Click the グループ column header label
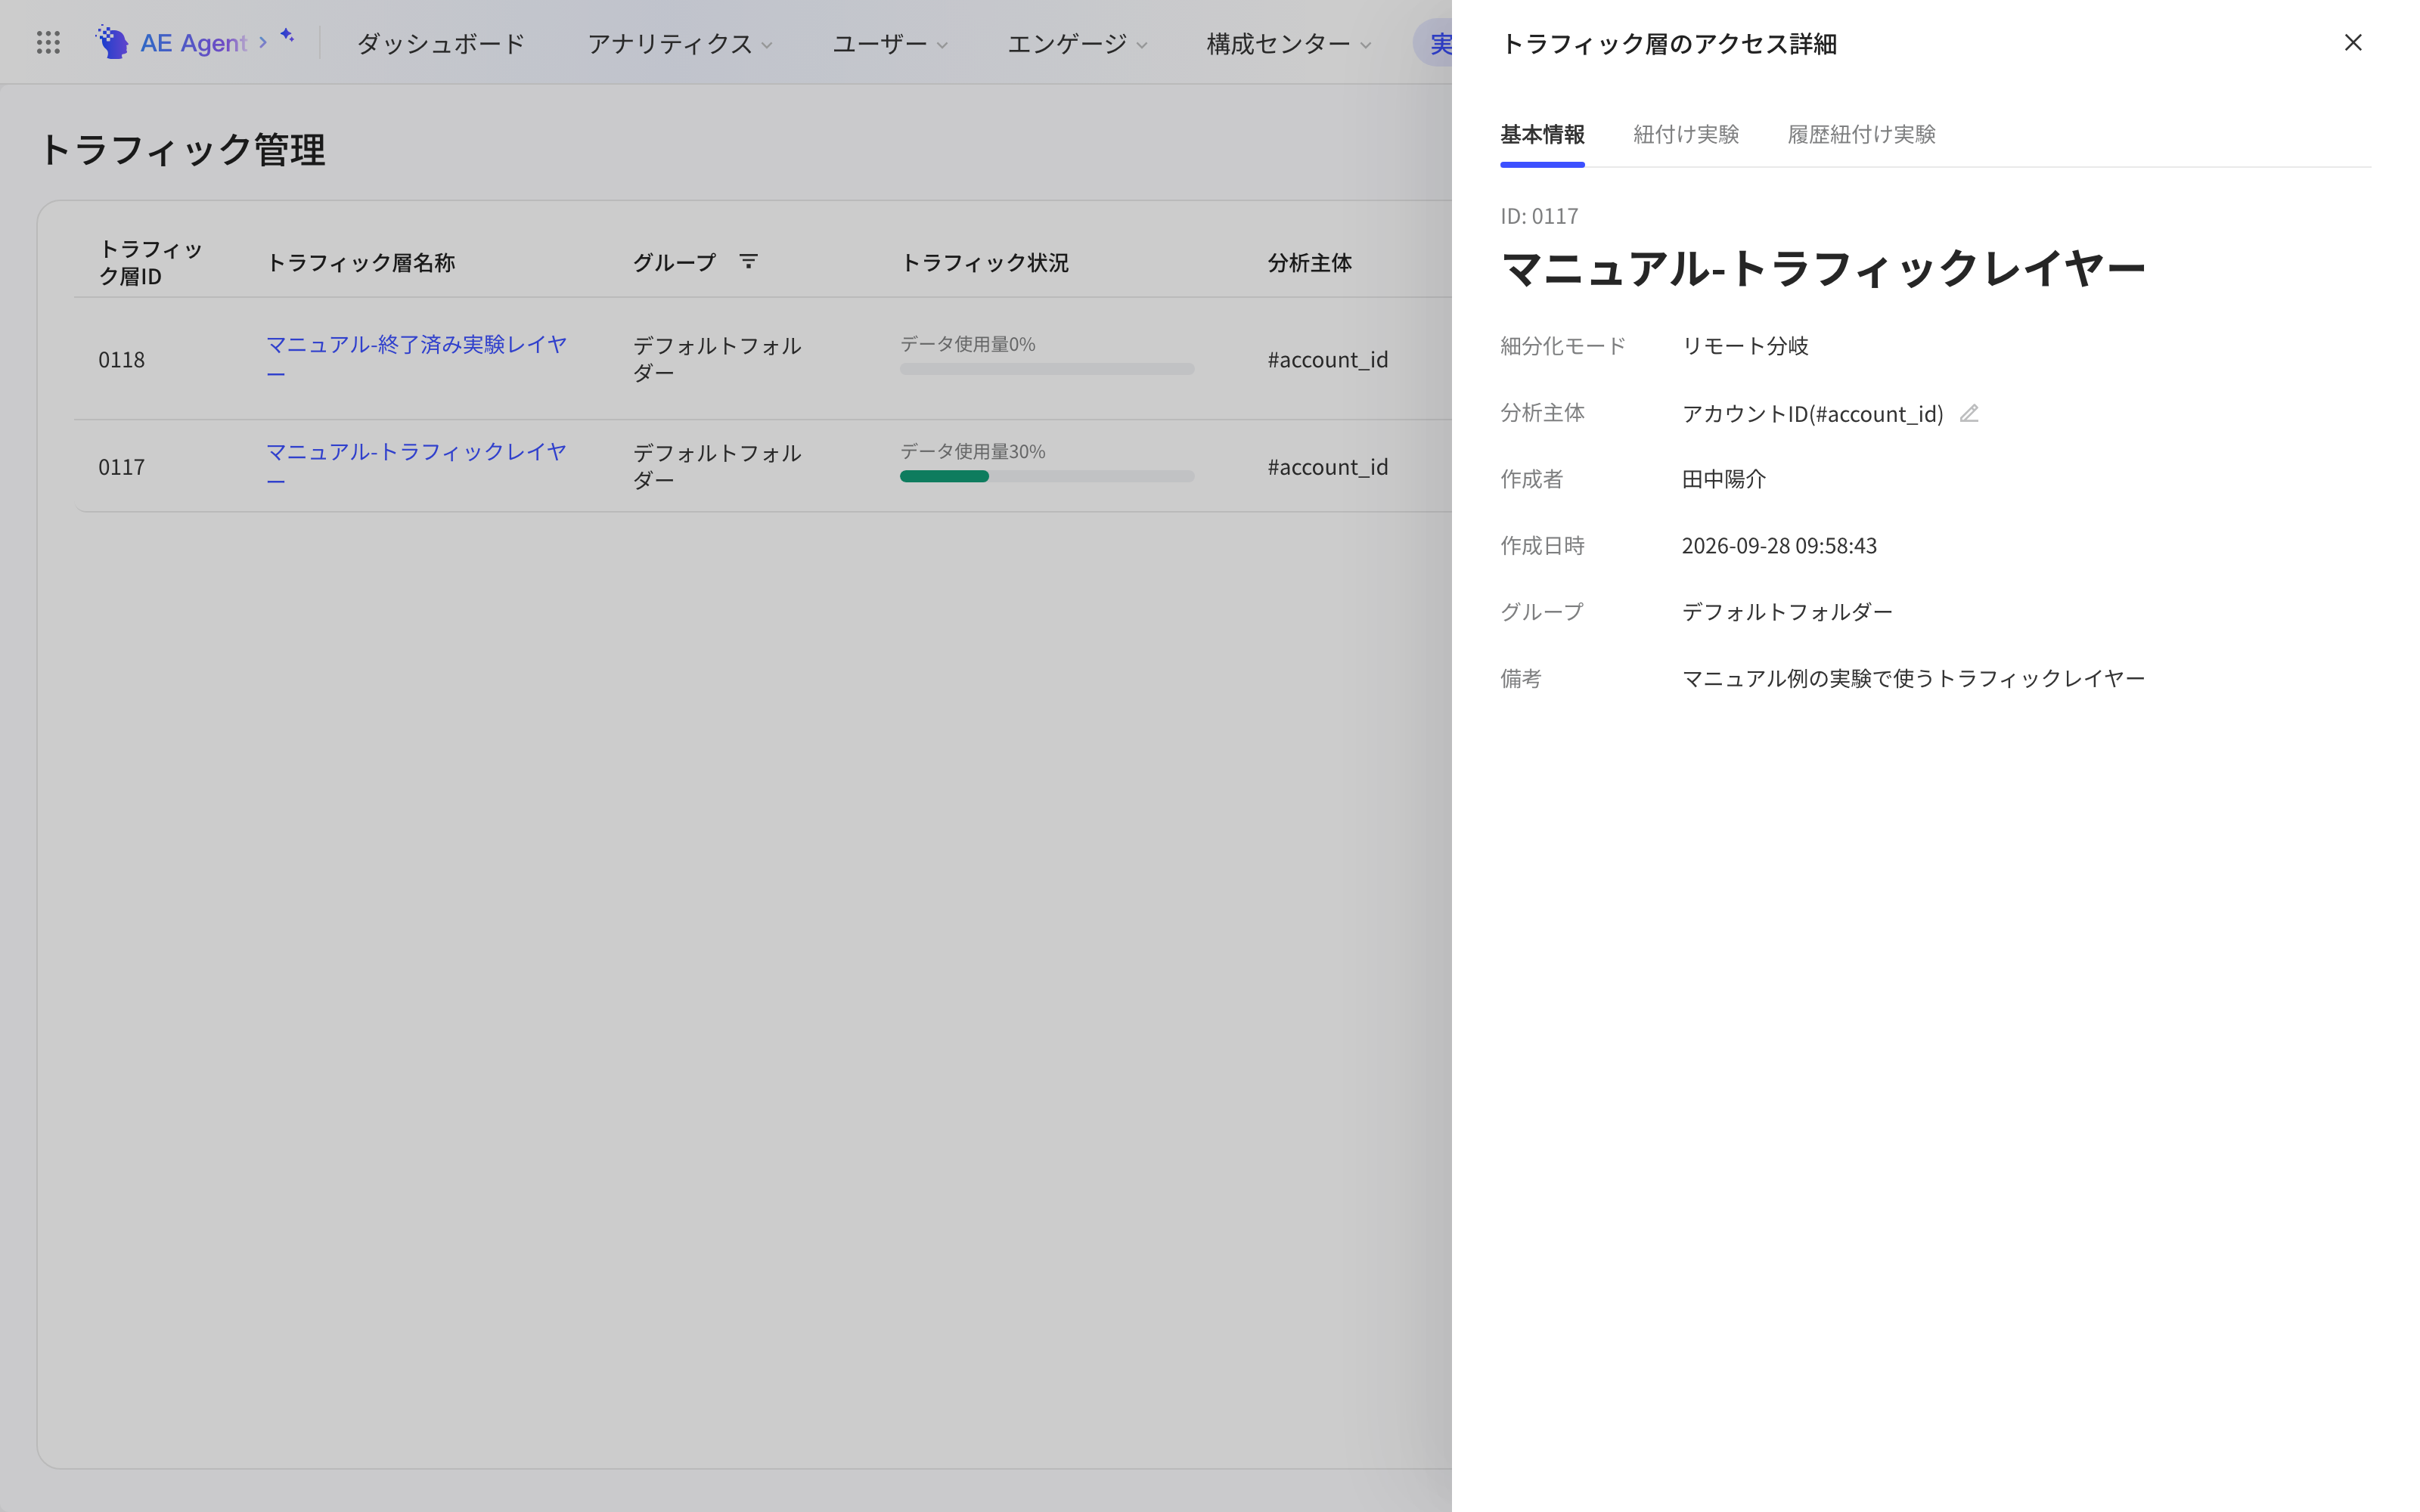Image resolution: width=2420 pixels, height=1512 pixels. pyautogui.click(x=675, y=262)
